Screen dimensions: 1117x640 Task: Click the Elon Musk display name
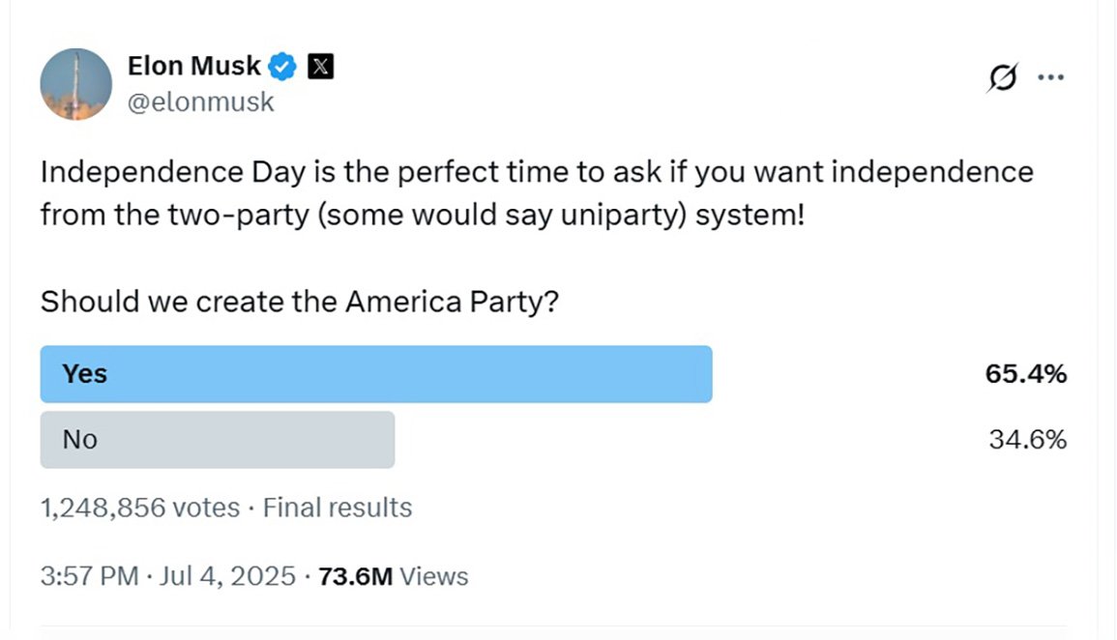pos(193,66)
